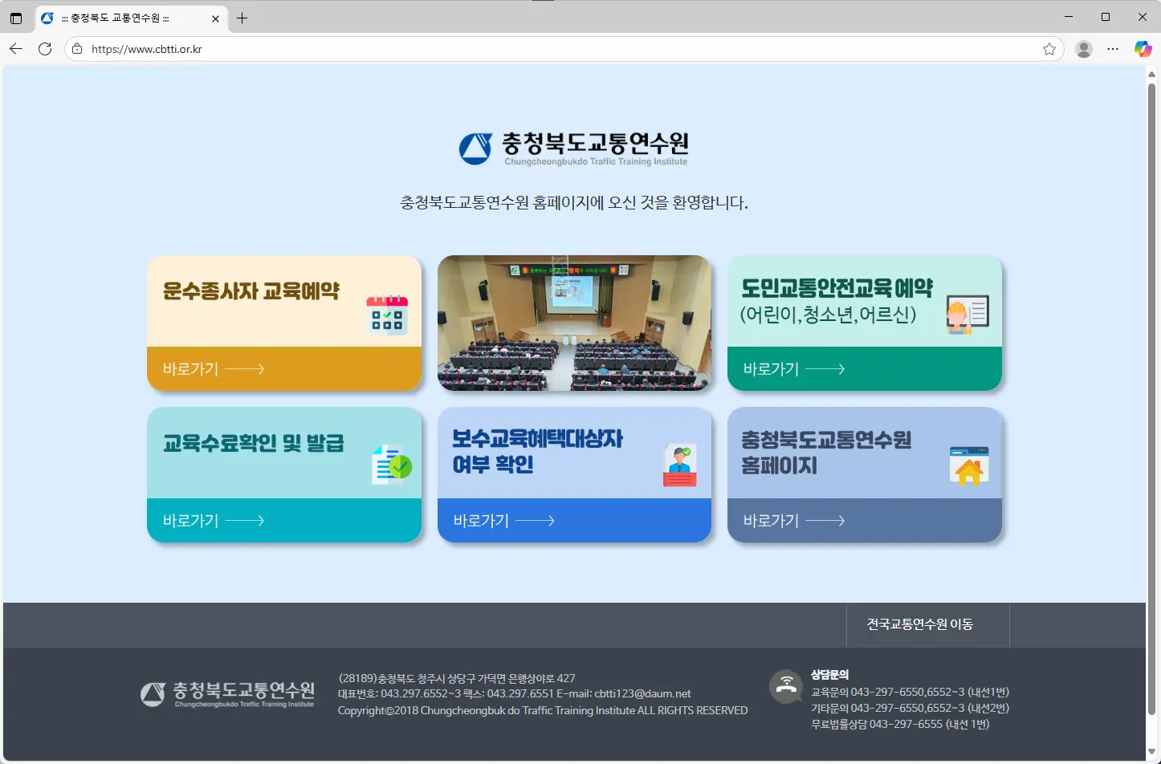
Task: Click the auditorium photo in the center
Action: pyautogui.click(x=574, y=323)
